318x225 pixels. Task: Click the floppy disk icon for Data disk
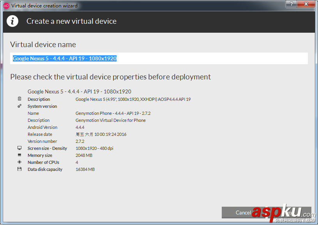[19, 169]
